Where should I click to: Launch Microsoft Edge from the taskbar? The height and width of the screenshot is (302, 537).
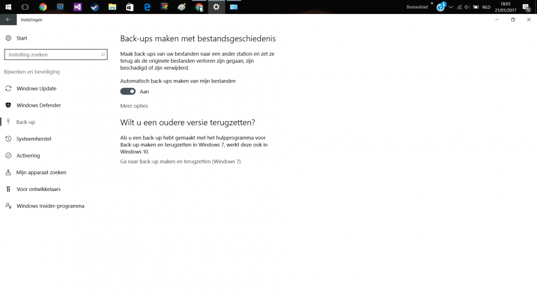pyautogui.click(x=147, y=7)
